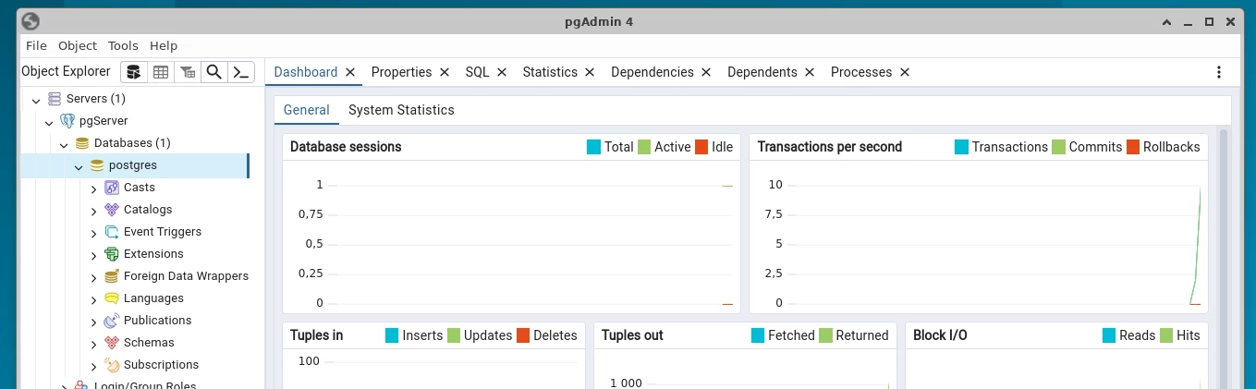Open the Tools menu

click(x=123, y=45)
